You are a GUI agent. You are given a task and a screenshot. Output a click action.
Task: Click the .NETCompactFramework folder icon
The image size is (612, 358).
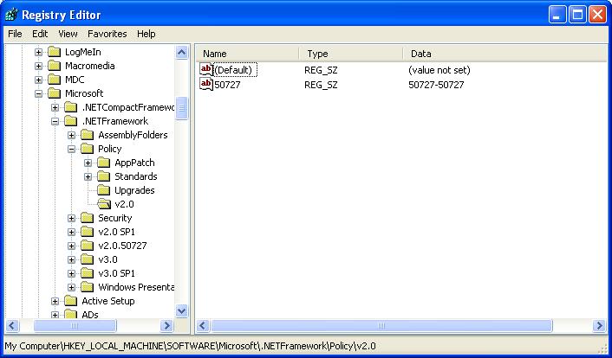70,107
